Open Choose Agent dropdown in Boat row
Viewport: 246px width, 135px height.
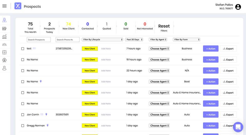point(159,81)
